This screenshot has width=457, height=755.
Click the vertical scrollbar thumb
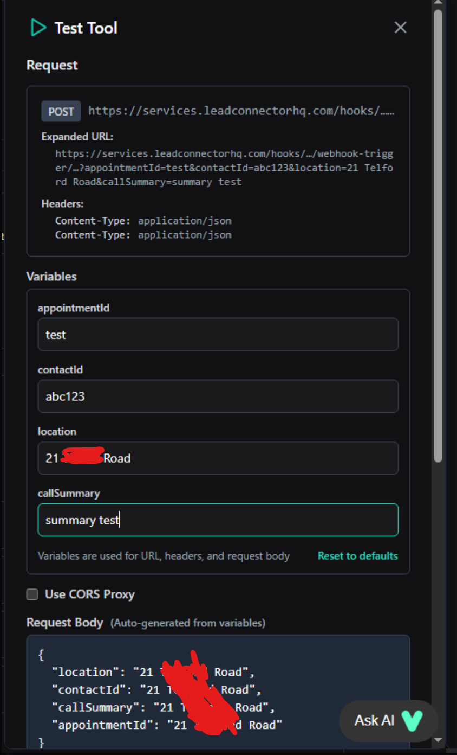438,233
